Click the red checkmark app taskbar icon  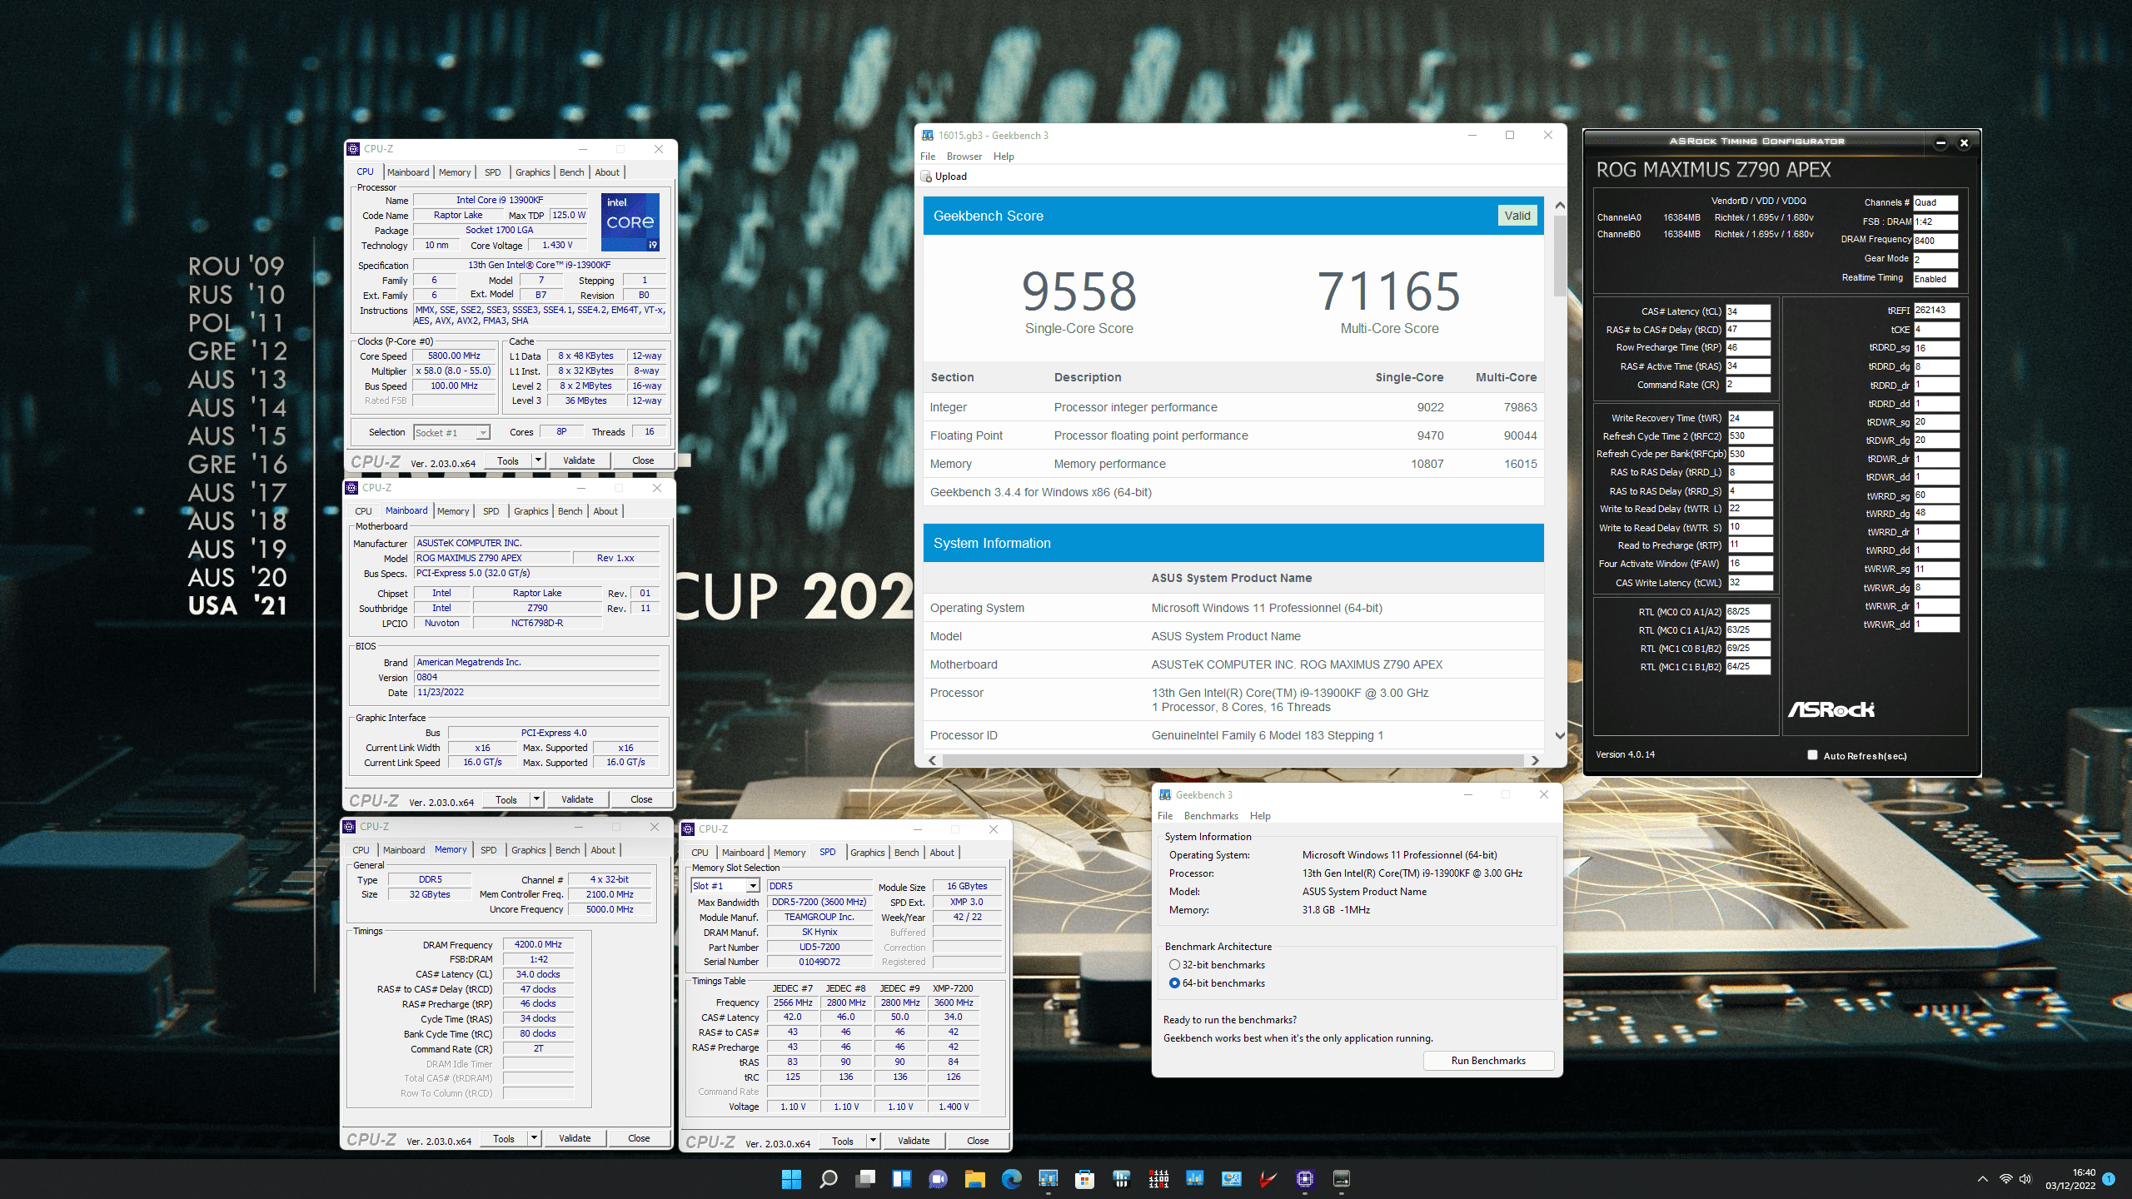pos(1268,1178)
